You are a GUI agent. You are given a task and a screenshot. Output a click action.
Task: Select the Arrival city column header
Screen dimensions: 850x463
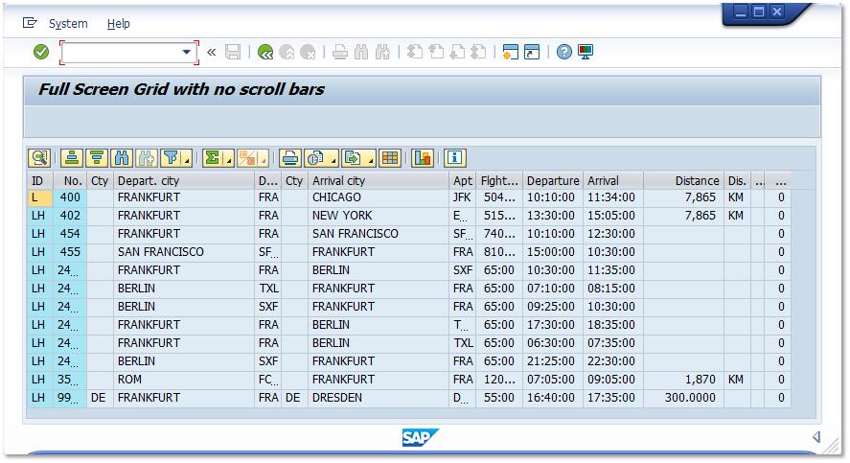[379, 180]
